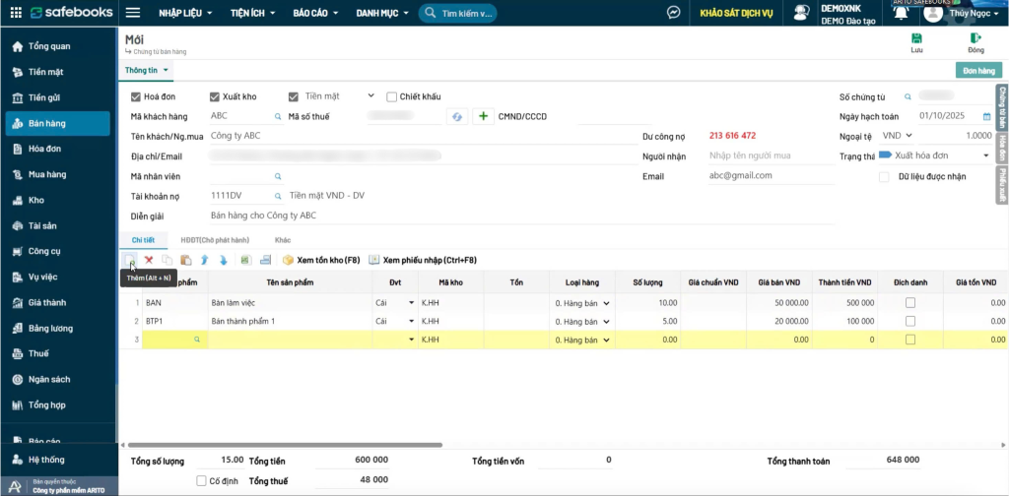Click the green plus add customer icon
The image size is (1009, 496).
(484, 116)
